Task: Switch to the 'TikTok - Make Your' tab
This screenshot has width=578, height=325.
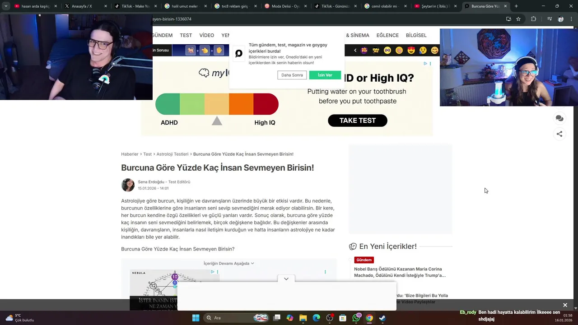Action: 135,6
